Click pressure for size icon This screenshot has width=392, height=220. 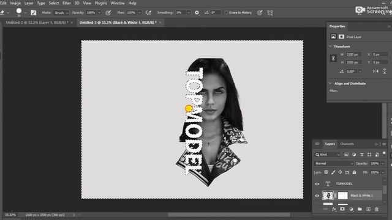[260, 12]
